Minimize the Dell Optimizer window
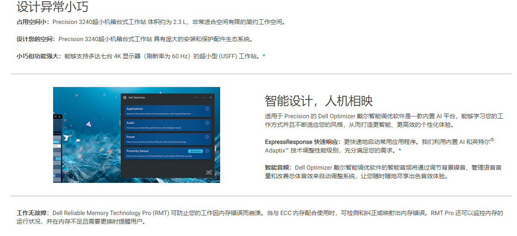This screenshot has width=517, height=236. pos(203,98)
